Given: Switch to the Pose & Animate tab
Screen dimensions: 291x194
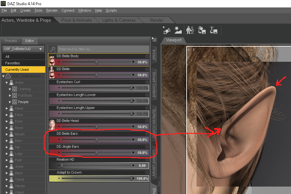Looking at the screenshot, I should 76,20.
